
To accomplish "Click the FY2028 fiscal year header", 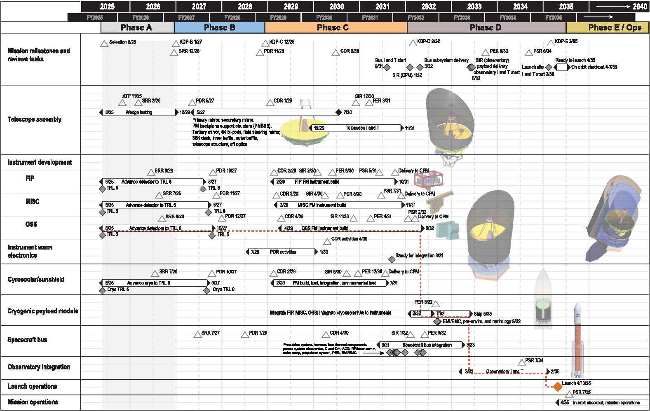I will [x=232, y=18].
